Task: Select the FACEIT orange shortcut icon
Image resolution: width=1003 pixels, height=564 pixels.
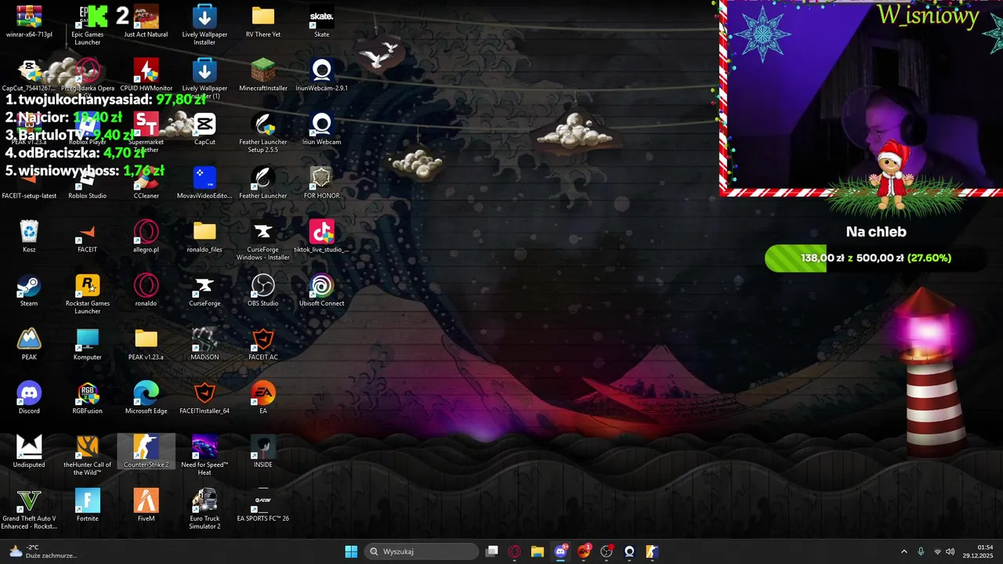Action: pos(88,237)
